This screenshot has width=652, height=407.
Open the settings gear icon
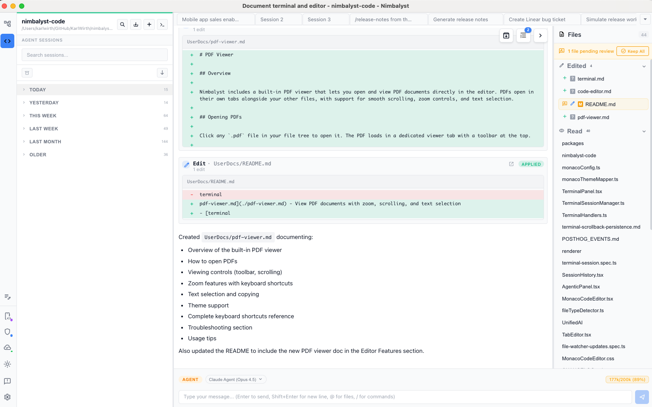(7, 397)
